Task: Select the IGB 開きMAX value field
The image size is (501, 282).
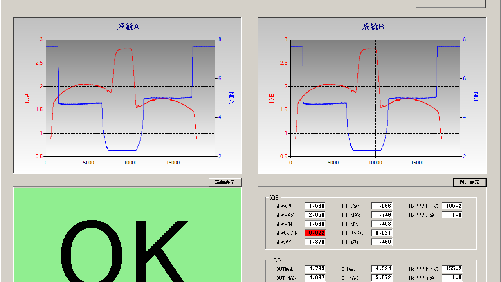Action: pos(315,215)
